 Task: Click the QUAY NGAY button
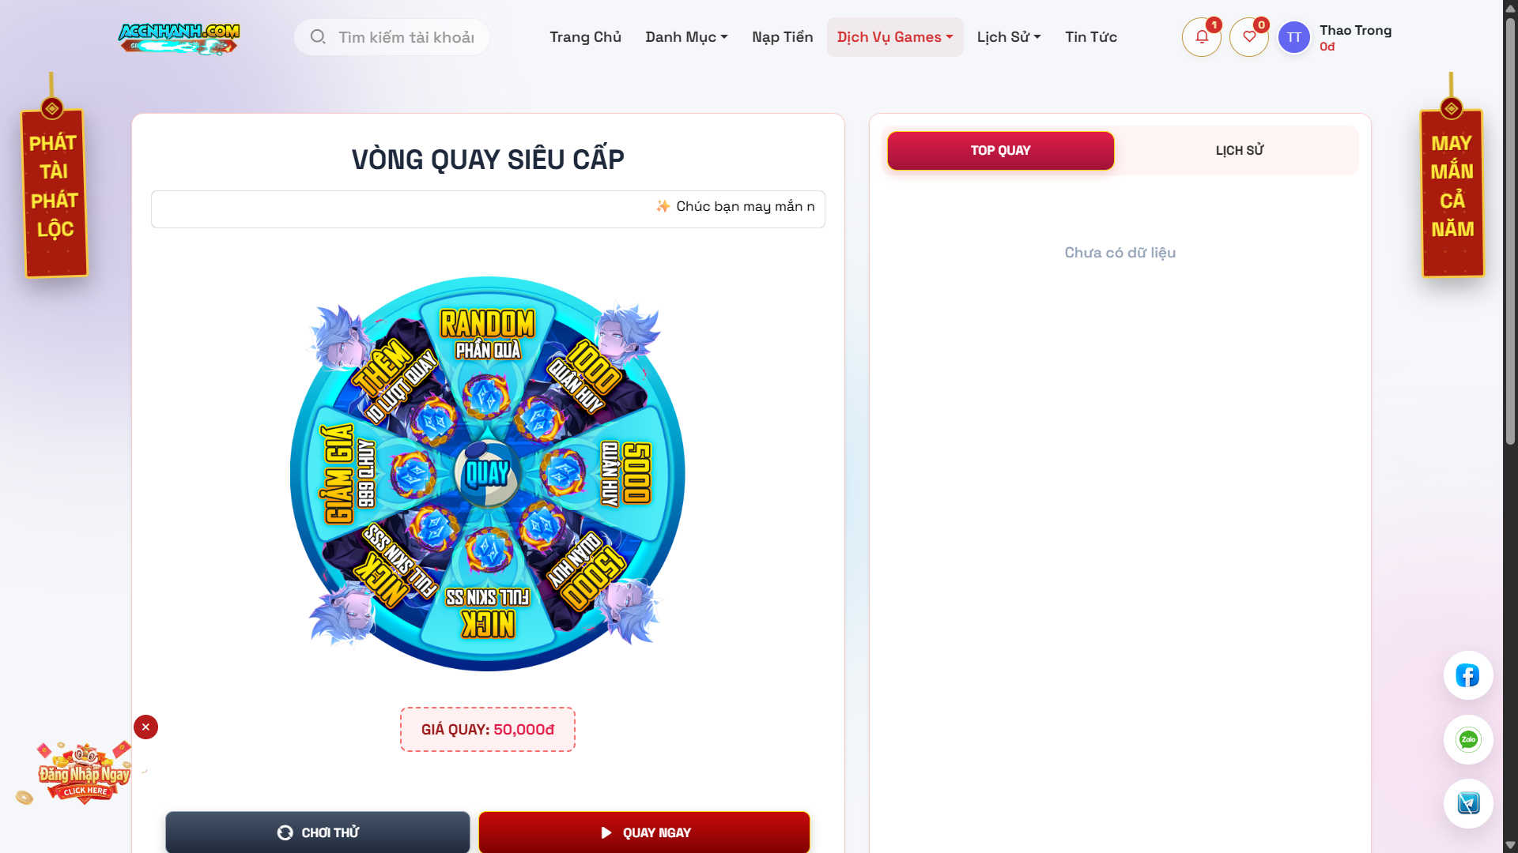[x=644, y=832]
